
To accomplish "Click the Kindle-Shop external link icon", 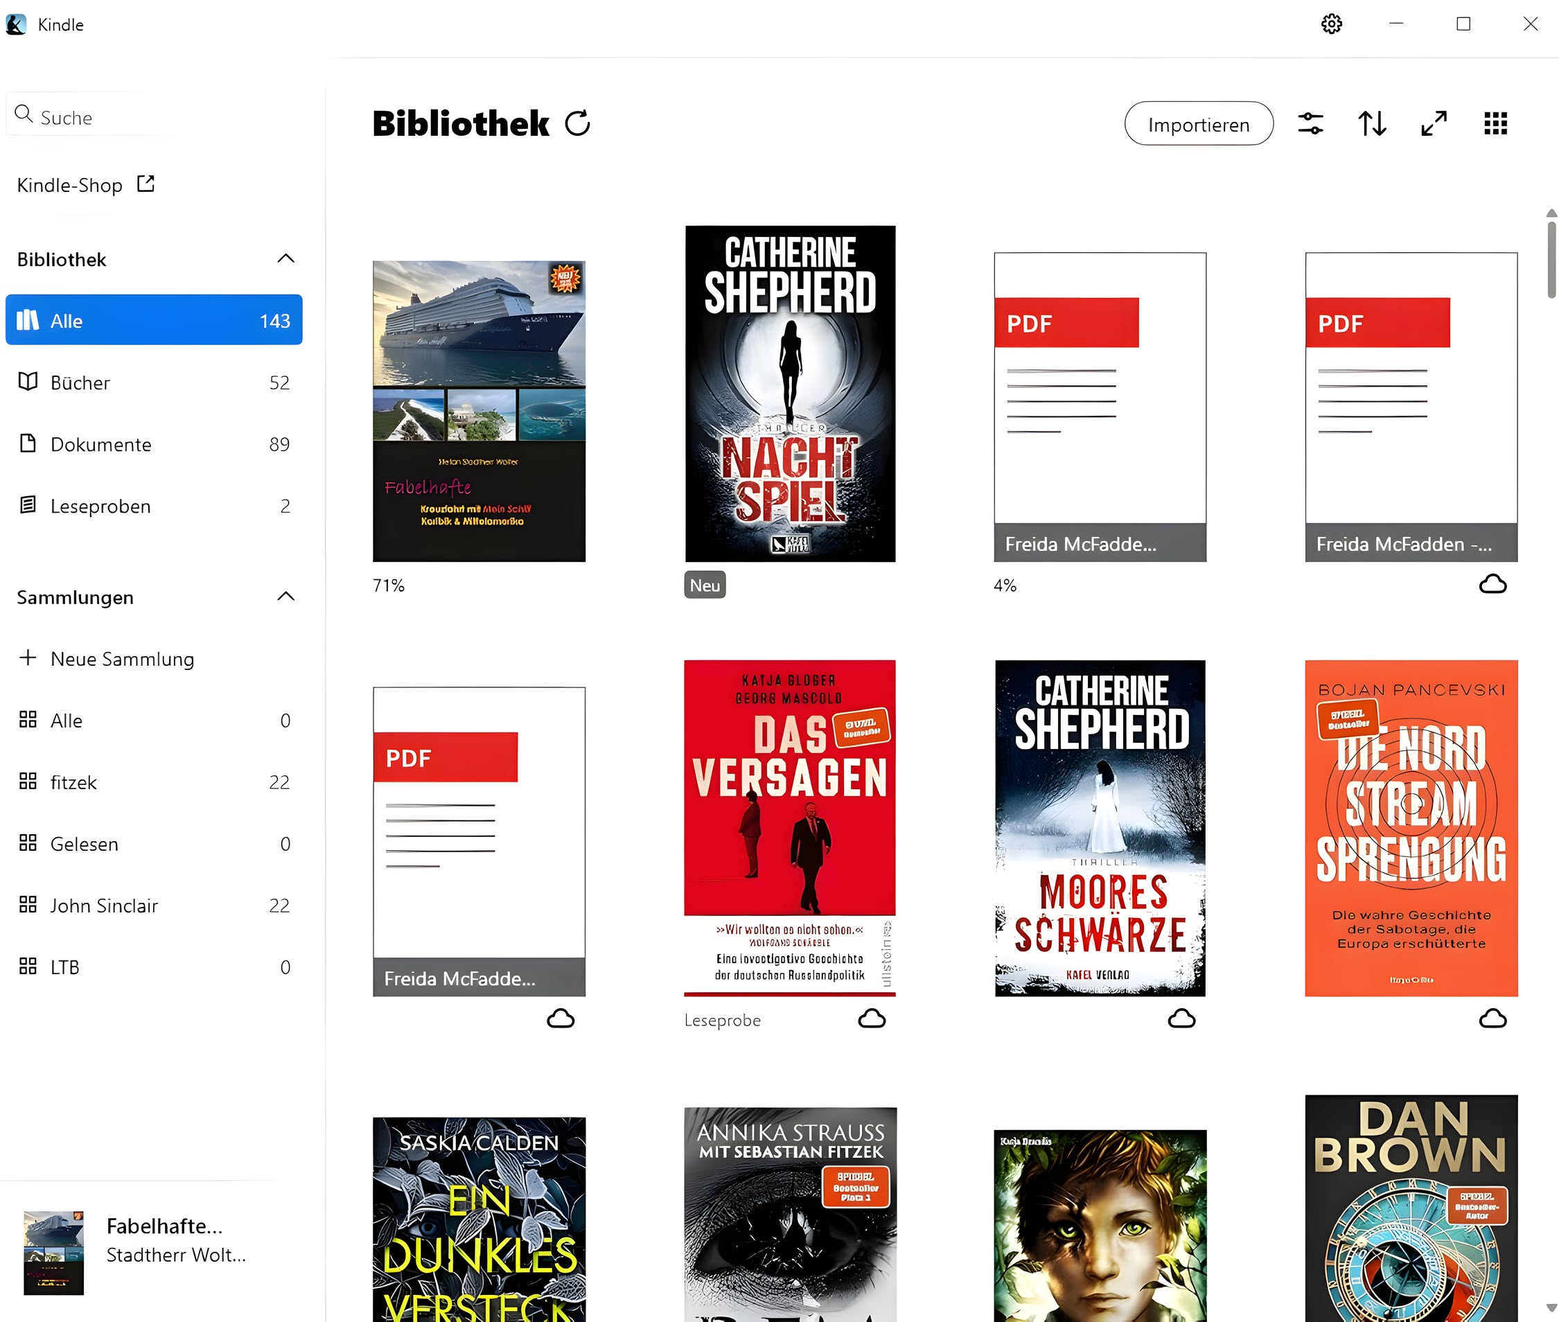I will coord(146,184).
